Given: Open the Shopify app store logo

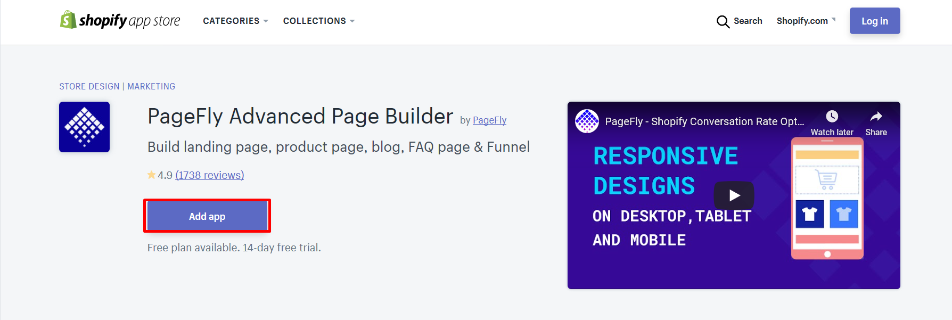Looking at the screenshot, I should [x=120, y=20].
